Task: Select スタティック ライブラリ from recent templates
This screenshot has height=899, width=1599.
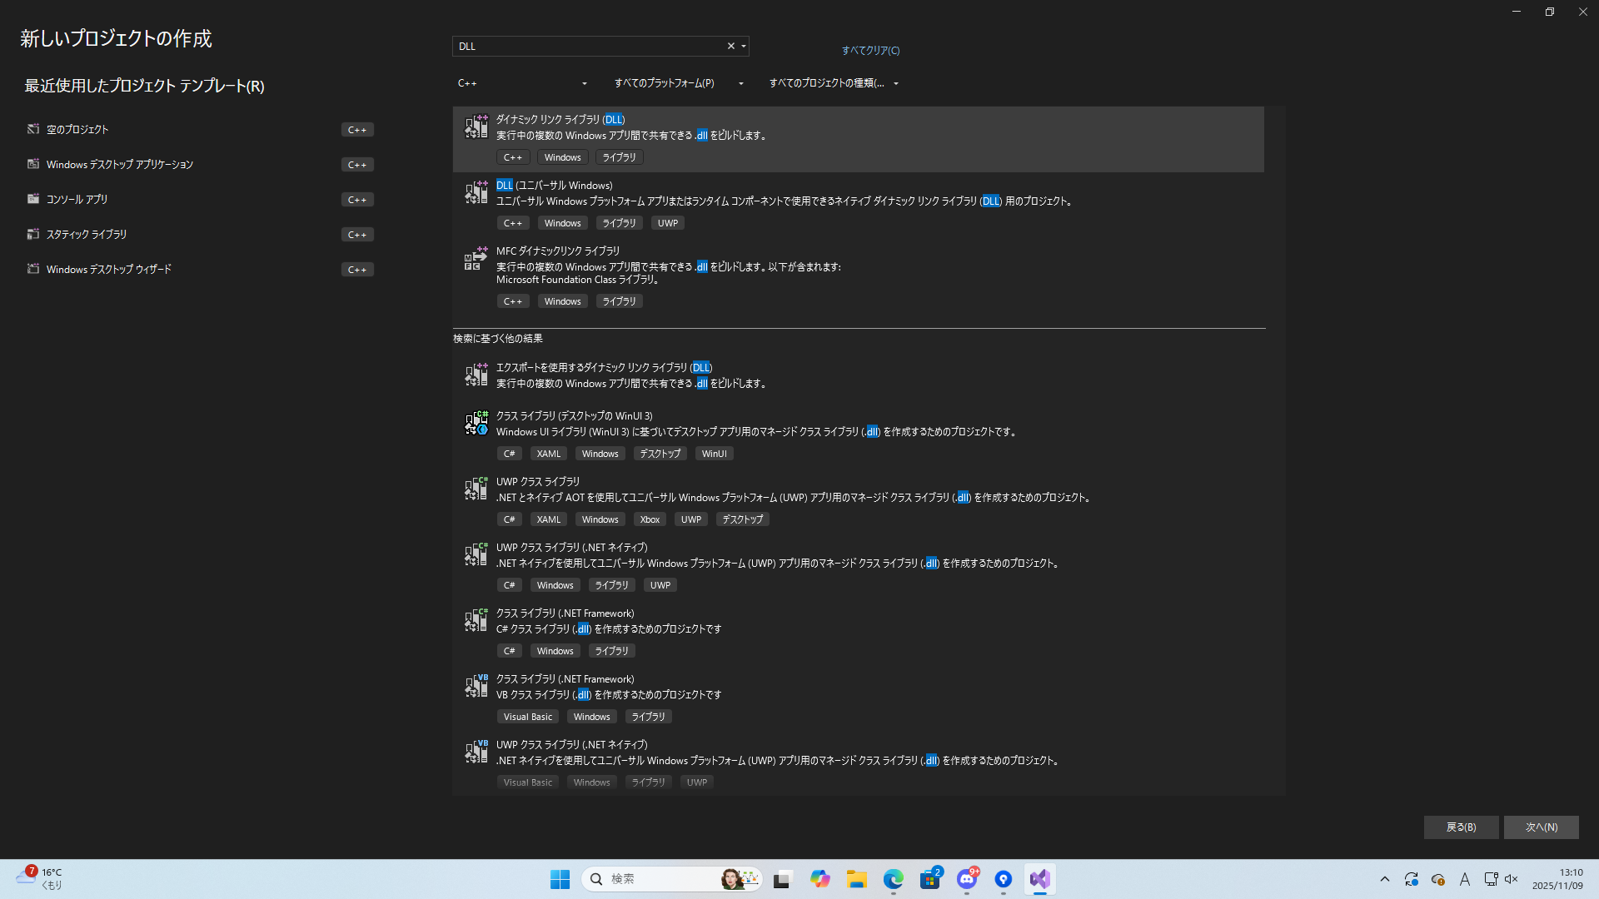Action: point(87,235)
